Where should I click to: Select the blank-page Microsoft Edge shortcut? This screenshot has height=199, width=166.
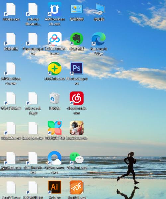point(33,99)
